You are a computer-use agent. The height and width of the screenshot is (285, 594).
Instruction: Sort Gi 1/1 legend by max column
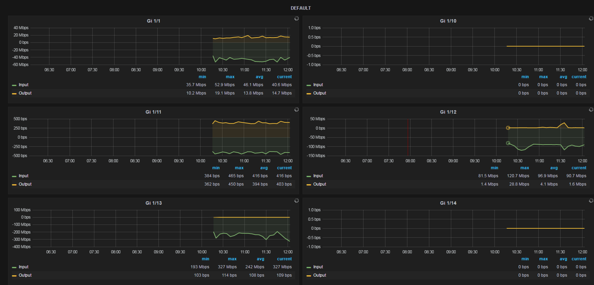pos(230,77)
